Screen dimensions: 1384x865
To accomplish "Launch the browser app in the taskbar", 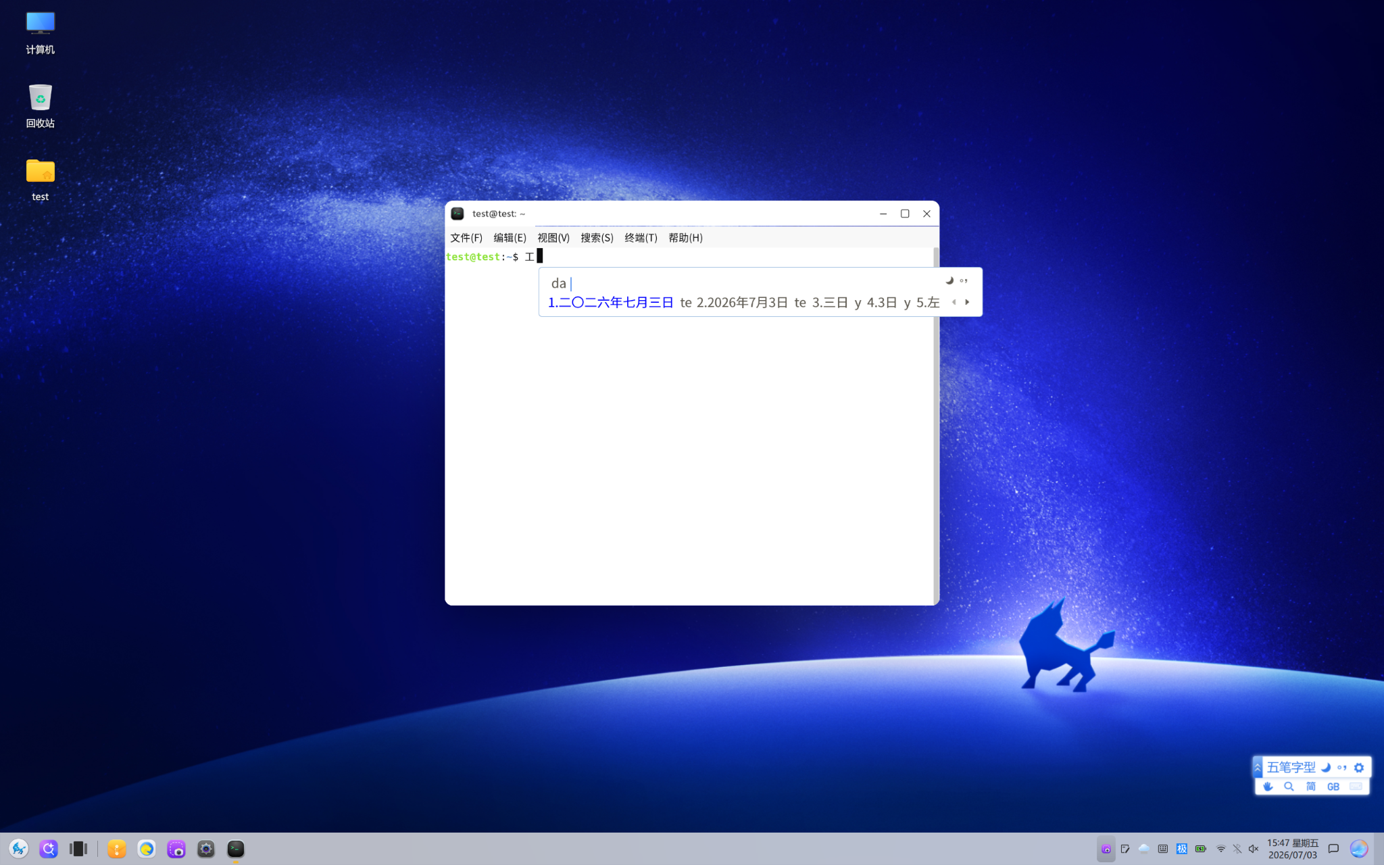I will tap(147, 849).
